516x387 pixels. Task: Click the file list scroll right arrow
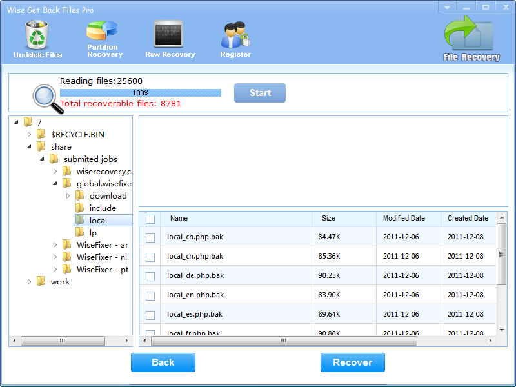[491, 341]
